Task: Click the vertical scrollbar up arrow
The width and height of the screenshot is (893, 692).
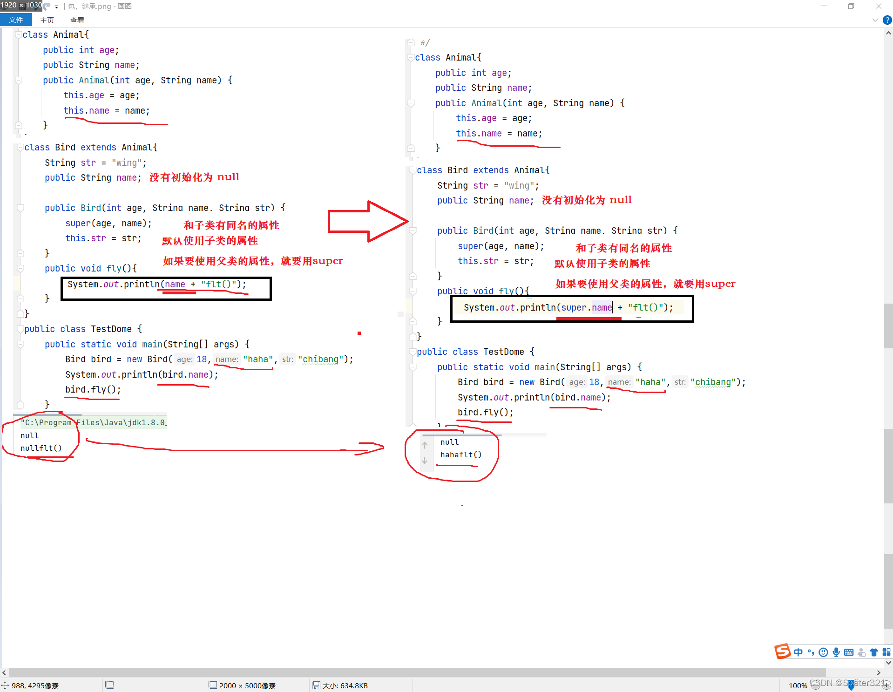Action: [x=888, y=33]
